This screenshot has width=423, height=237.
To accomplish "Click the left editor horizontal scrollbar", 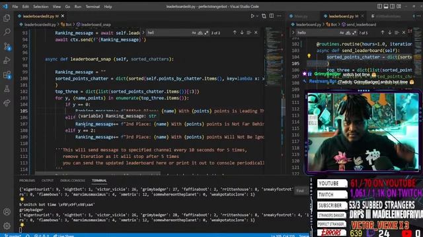I will pyautogui.click(x=98, y=173).
